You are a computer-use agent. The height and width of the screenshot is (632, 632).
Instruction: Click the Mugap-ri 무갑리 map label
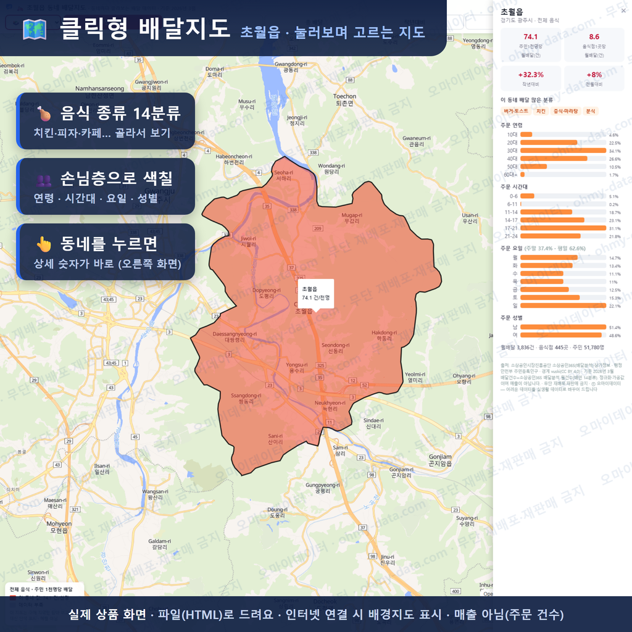pos(352,218)
